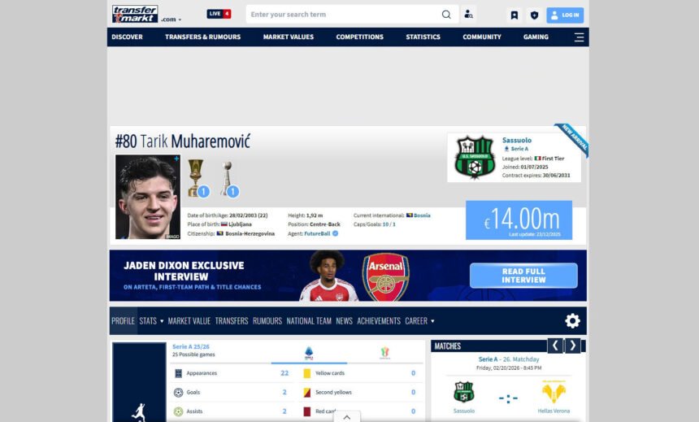Select the PROFILE tab
The height and width of the screenshot is (422, 699).
point(123,320)
